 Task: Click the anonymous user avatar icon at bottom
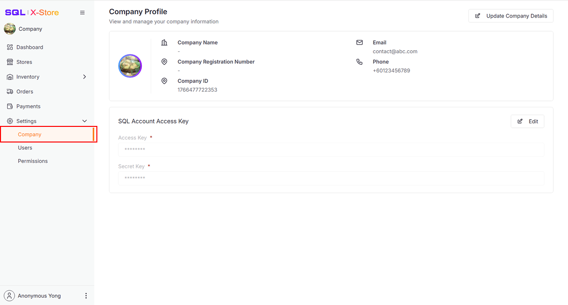pyautogui.click(x=9, y=295)
